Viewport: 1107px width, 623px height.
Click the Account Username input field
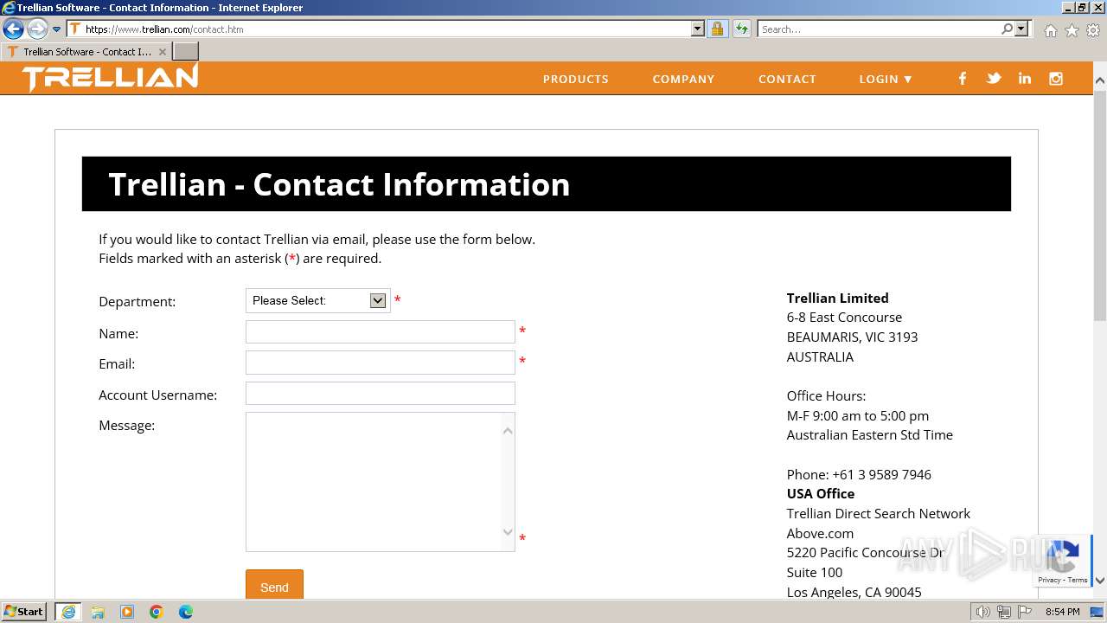tap(381, 394)
